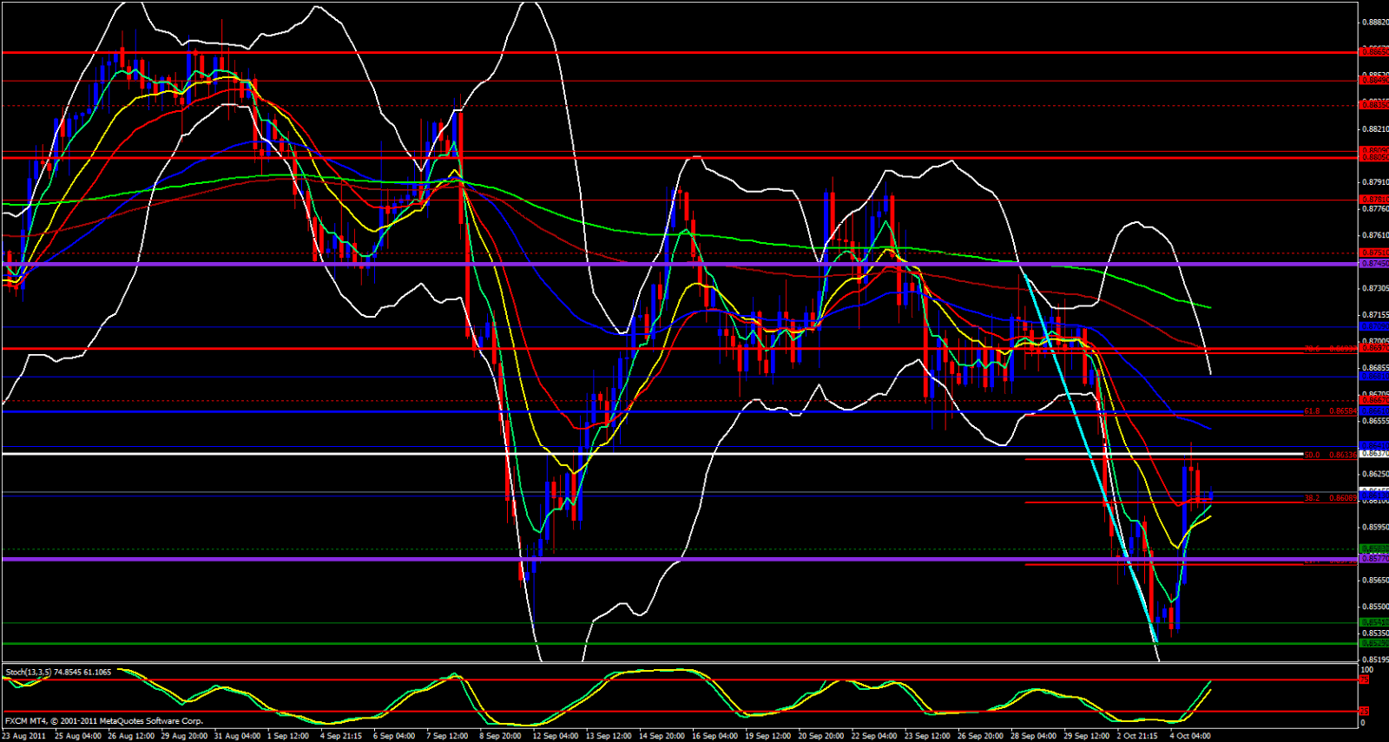Click the red 0.88050 price level tag
1389x742 pixels.
pos(1374,157)
